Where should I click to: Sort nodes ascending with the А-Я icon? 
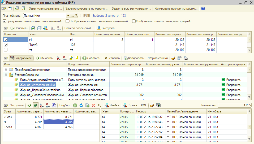click(x=53, y=28)
